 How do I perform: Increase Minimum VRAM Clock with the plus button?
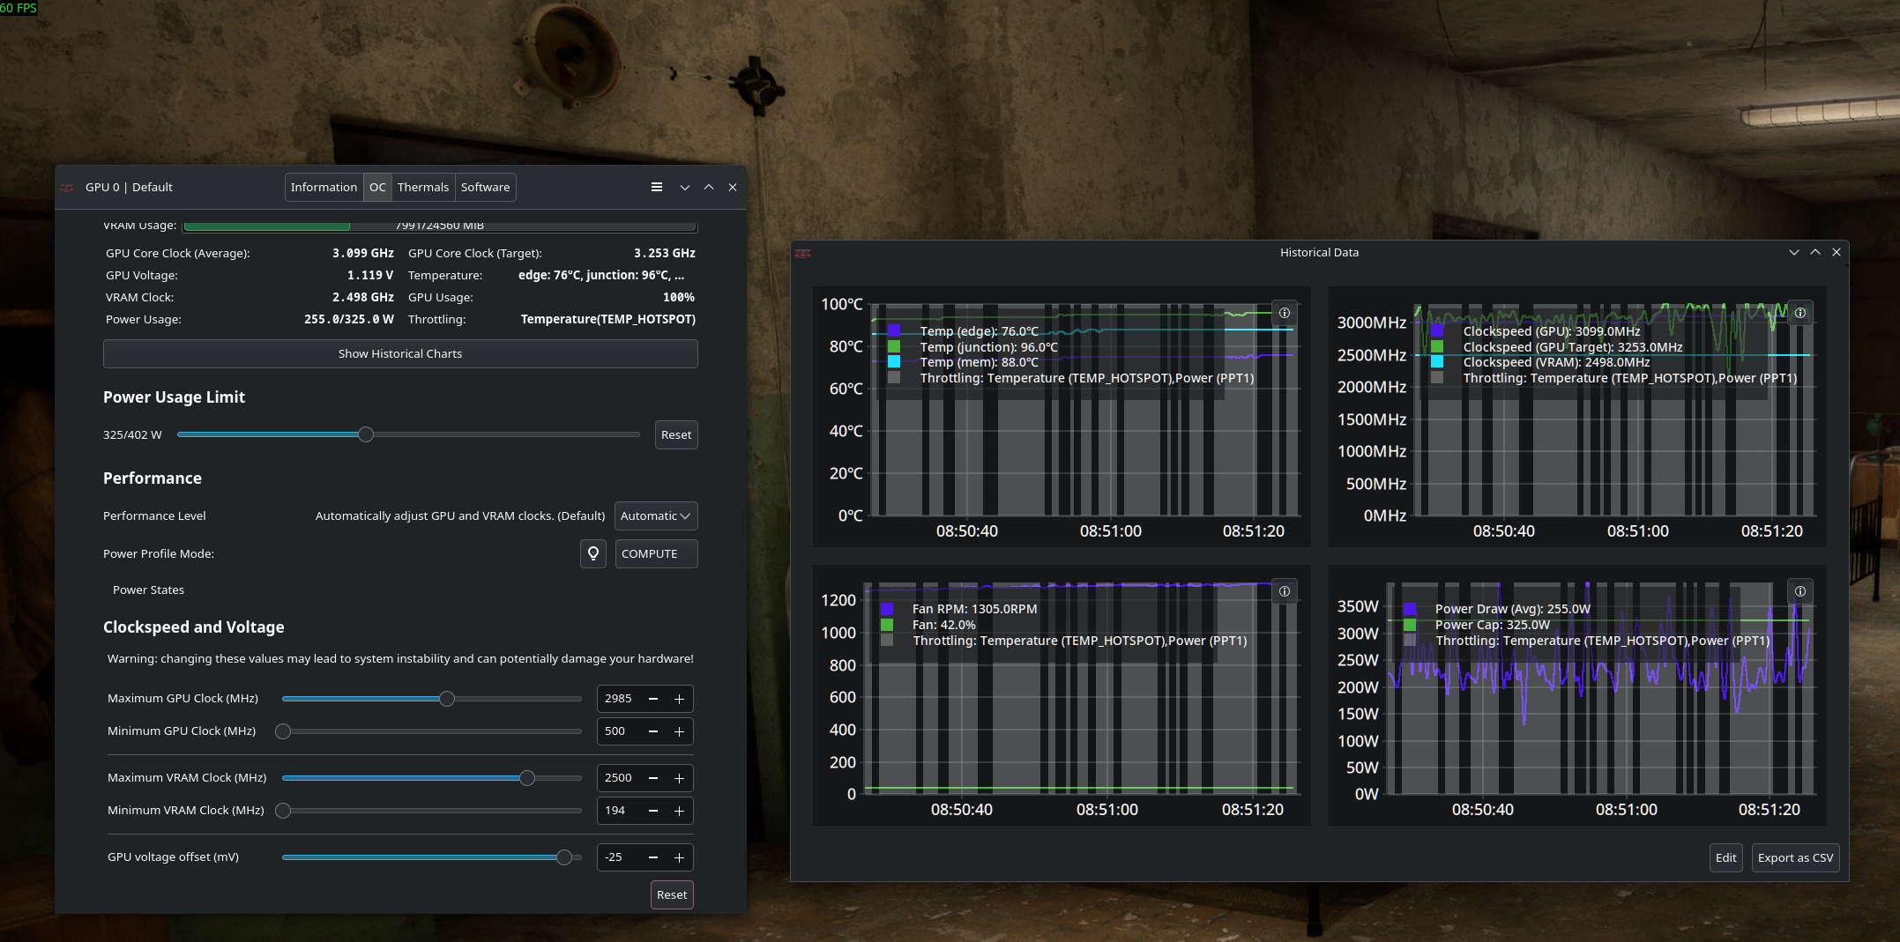680,811
